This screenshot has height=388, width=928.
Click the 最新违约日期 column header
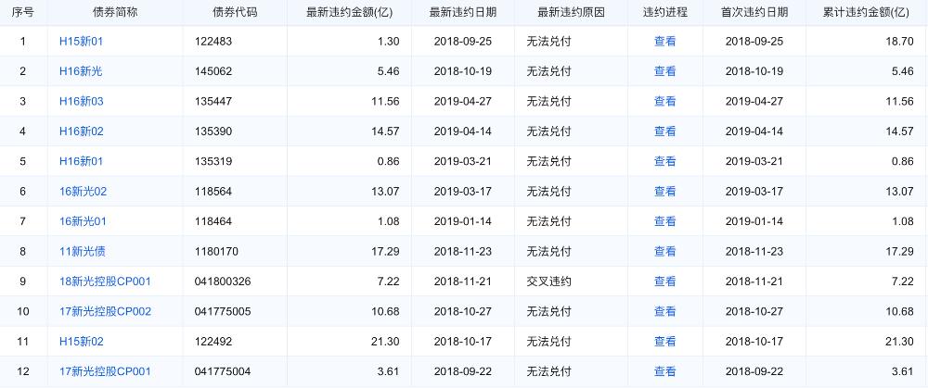463,12
